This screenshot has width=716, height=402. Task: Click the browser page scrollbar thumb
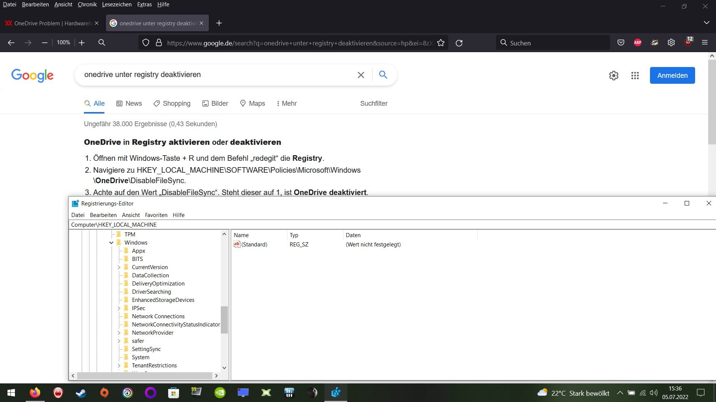(x=712, y=102)
